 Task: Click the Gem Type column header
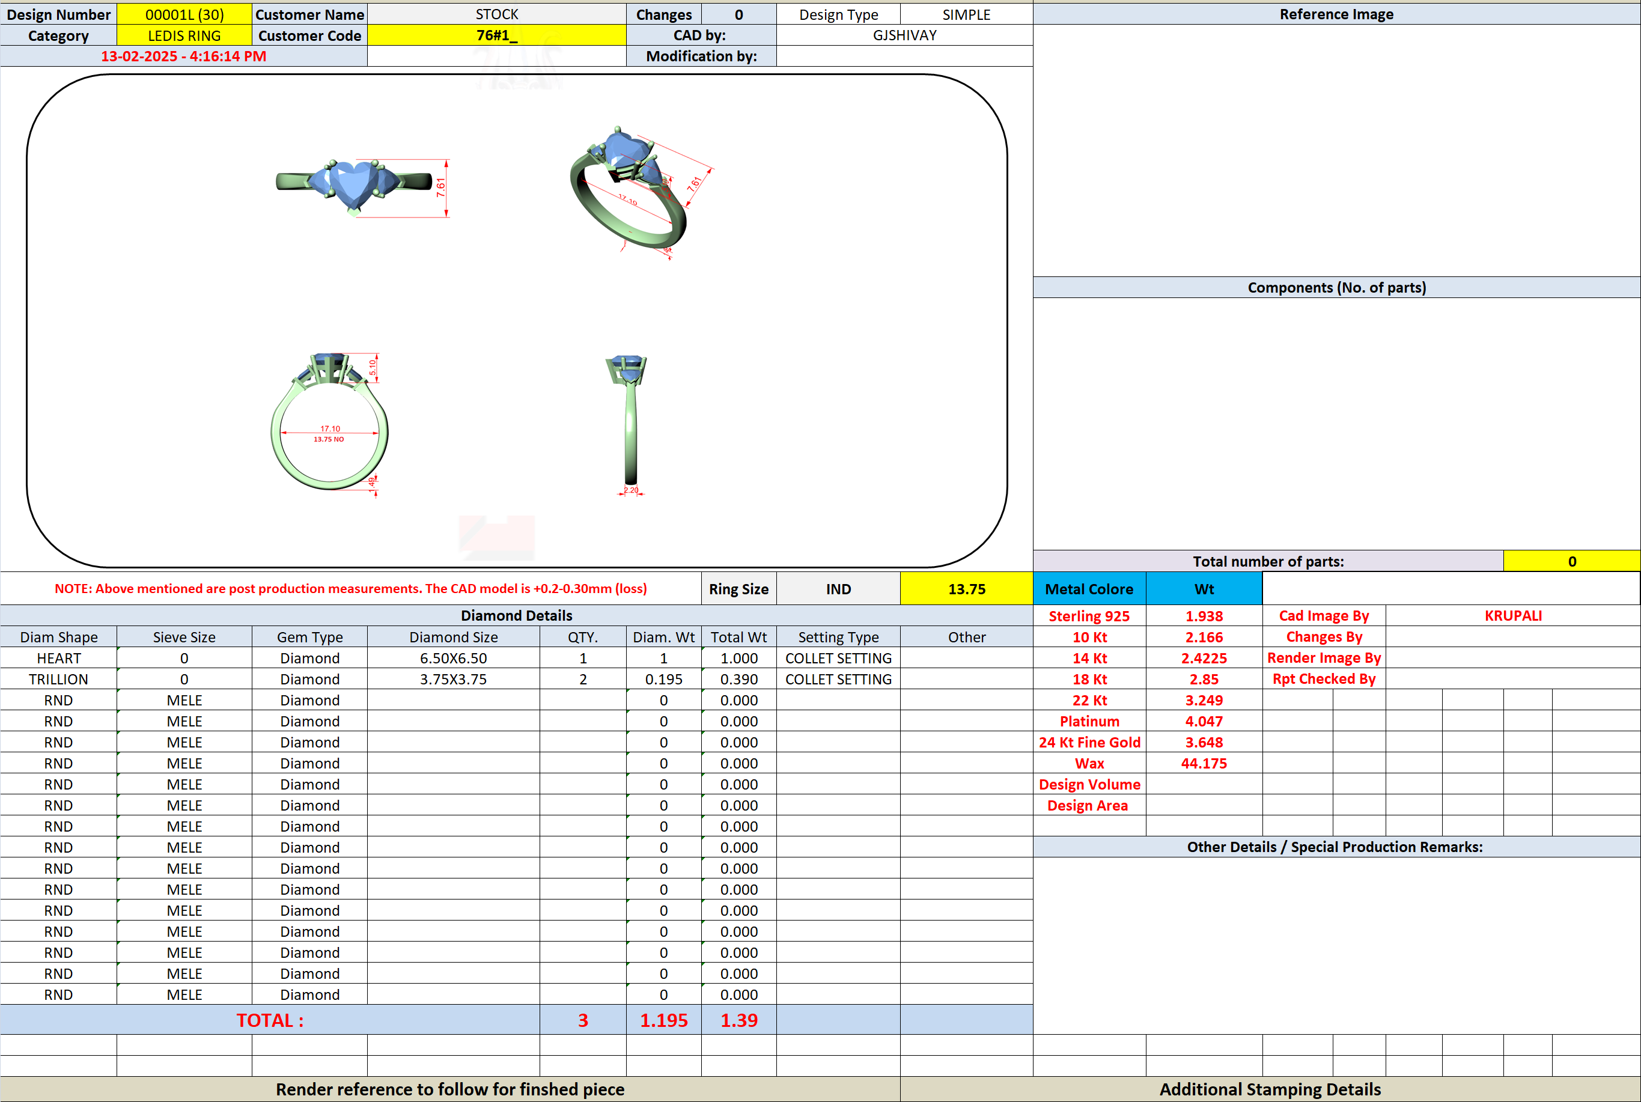pos(309,637)
